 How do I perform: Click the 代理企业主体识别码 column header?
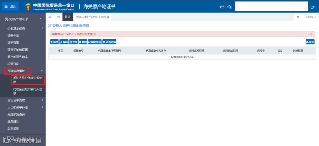[110, 50]
